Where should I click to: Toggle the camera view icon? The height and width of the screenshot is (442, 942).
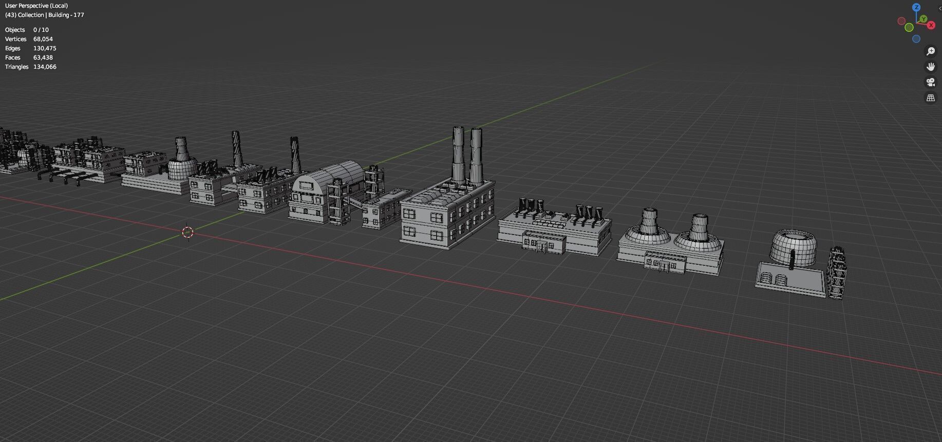931,82
